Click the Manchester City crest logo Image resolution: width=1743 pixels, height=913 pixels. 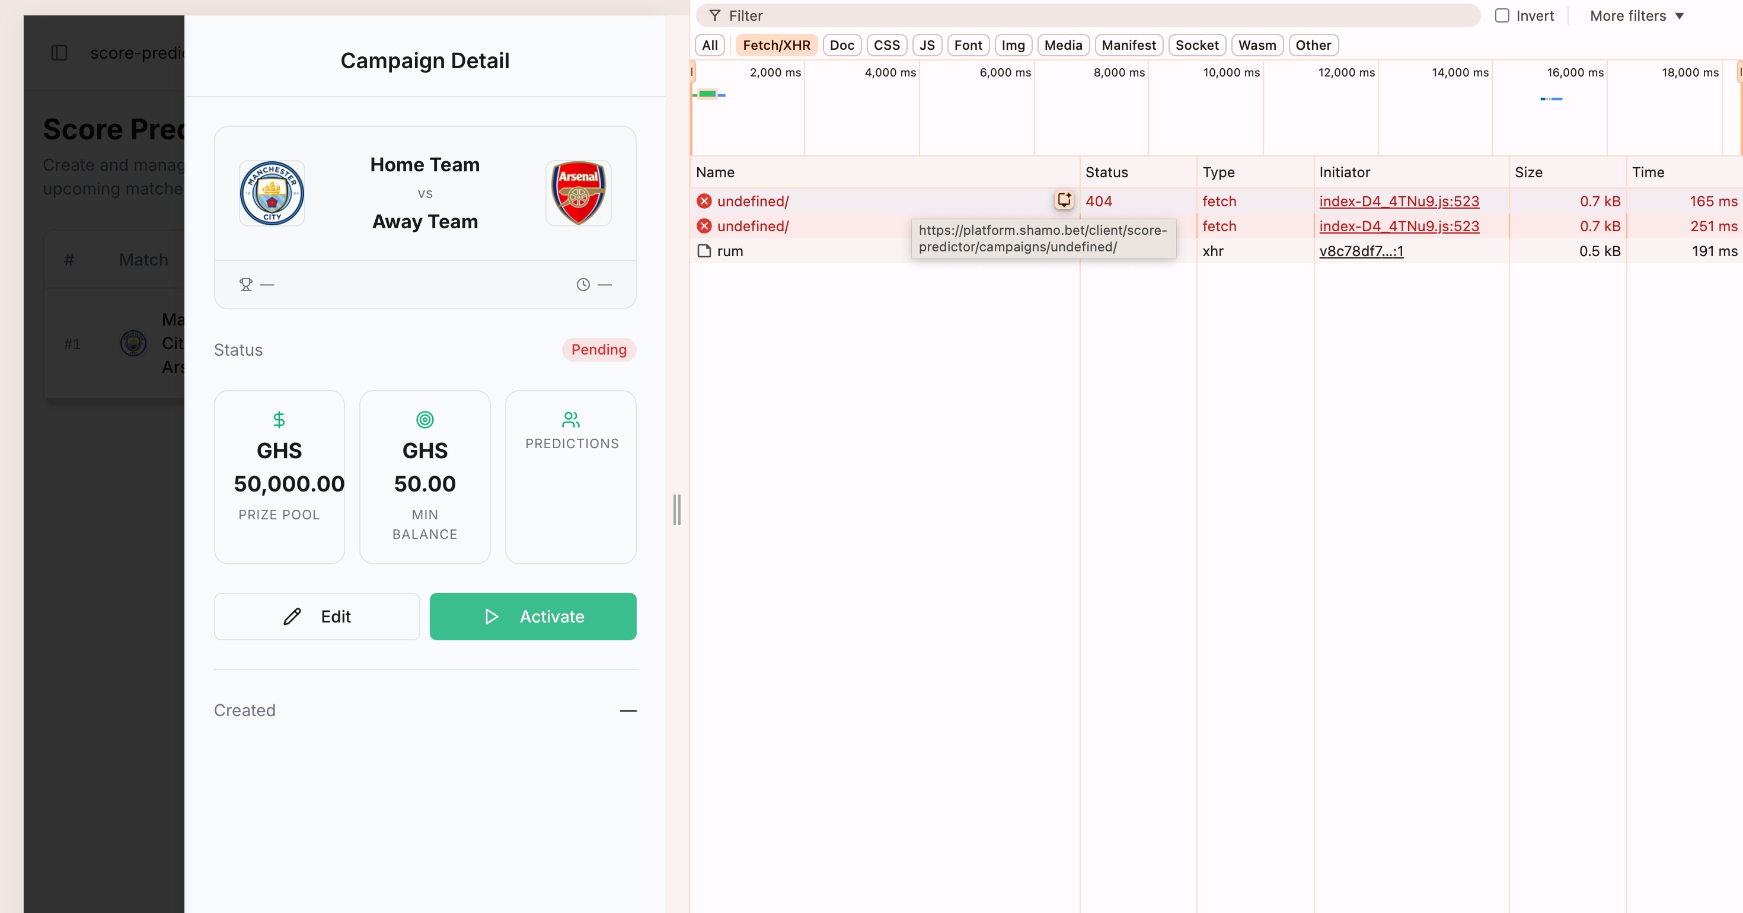click(x=272, y=193)
